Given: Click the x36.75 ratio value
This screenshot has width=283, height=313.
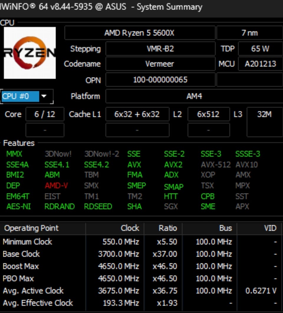Looking at the screenshot, I should [165, 291].
